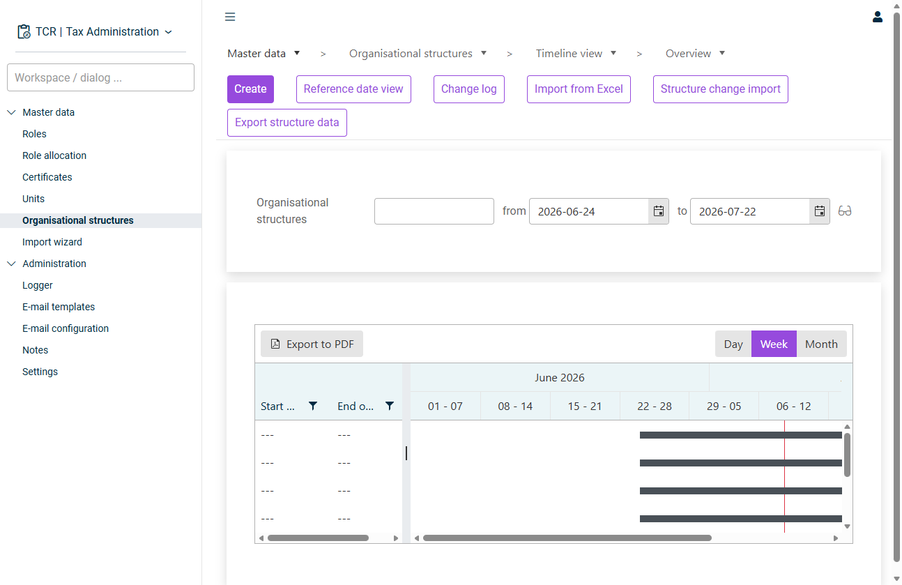Open E-mail templates in sidebar

59,307
